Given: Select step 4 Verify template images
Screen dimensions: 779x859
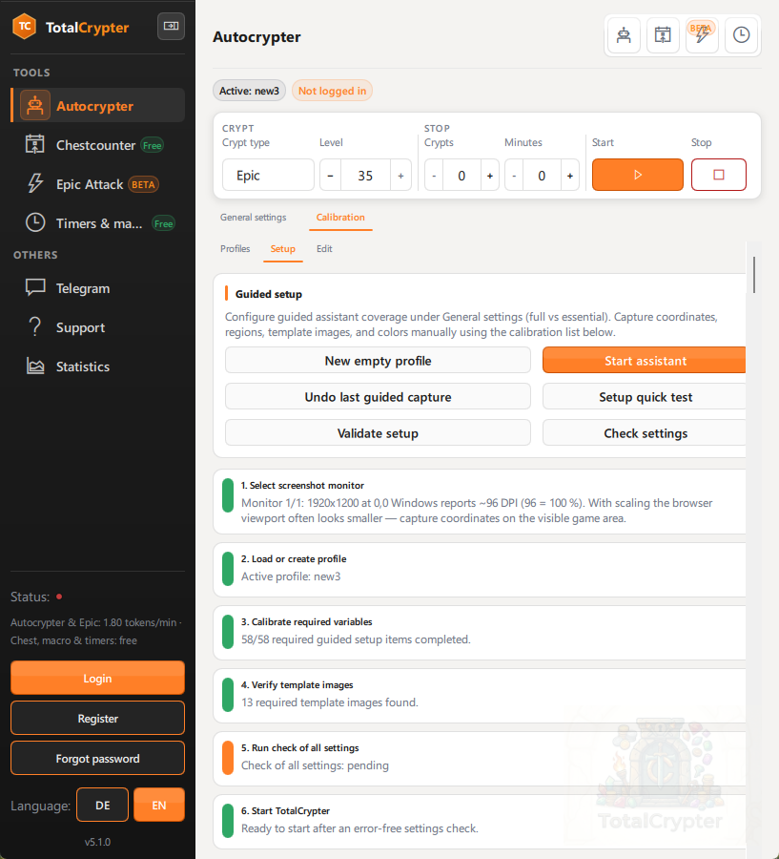Looking at the screenshot, I should point(480,696).
